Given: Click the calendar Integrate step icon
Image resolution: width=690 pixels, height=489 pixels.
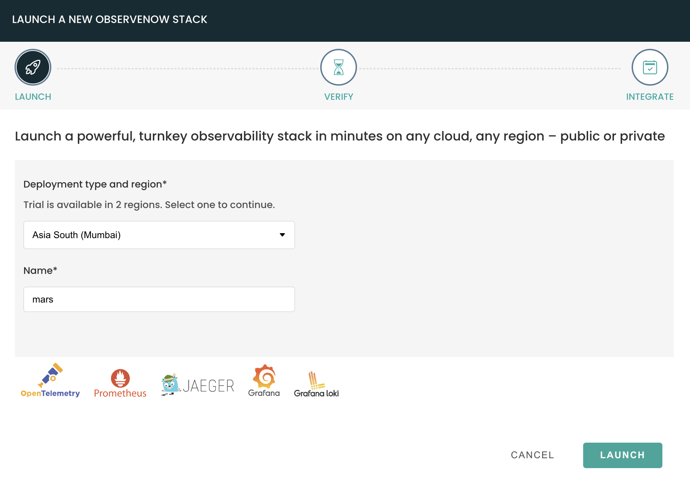Looking at the screenshot, I should [x=650, y=67].
